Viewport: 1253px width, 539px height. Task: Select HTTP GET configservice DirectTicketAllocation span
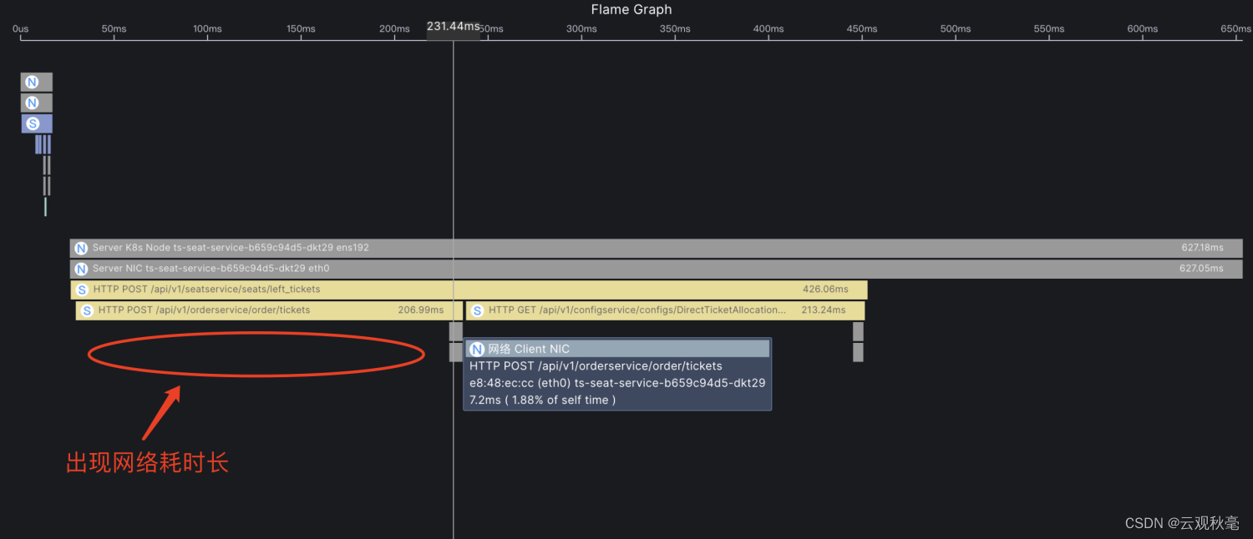click(665, 310)
